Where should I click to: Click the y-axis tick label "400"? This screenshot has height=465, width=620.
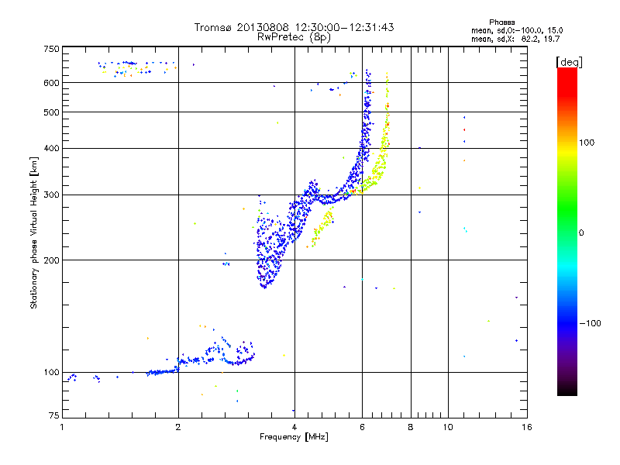tap(51, 149)
